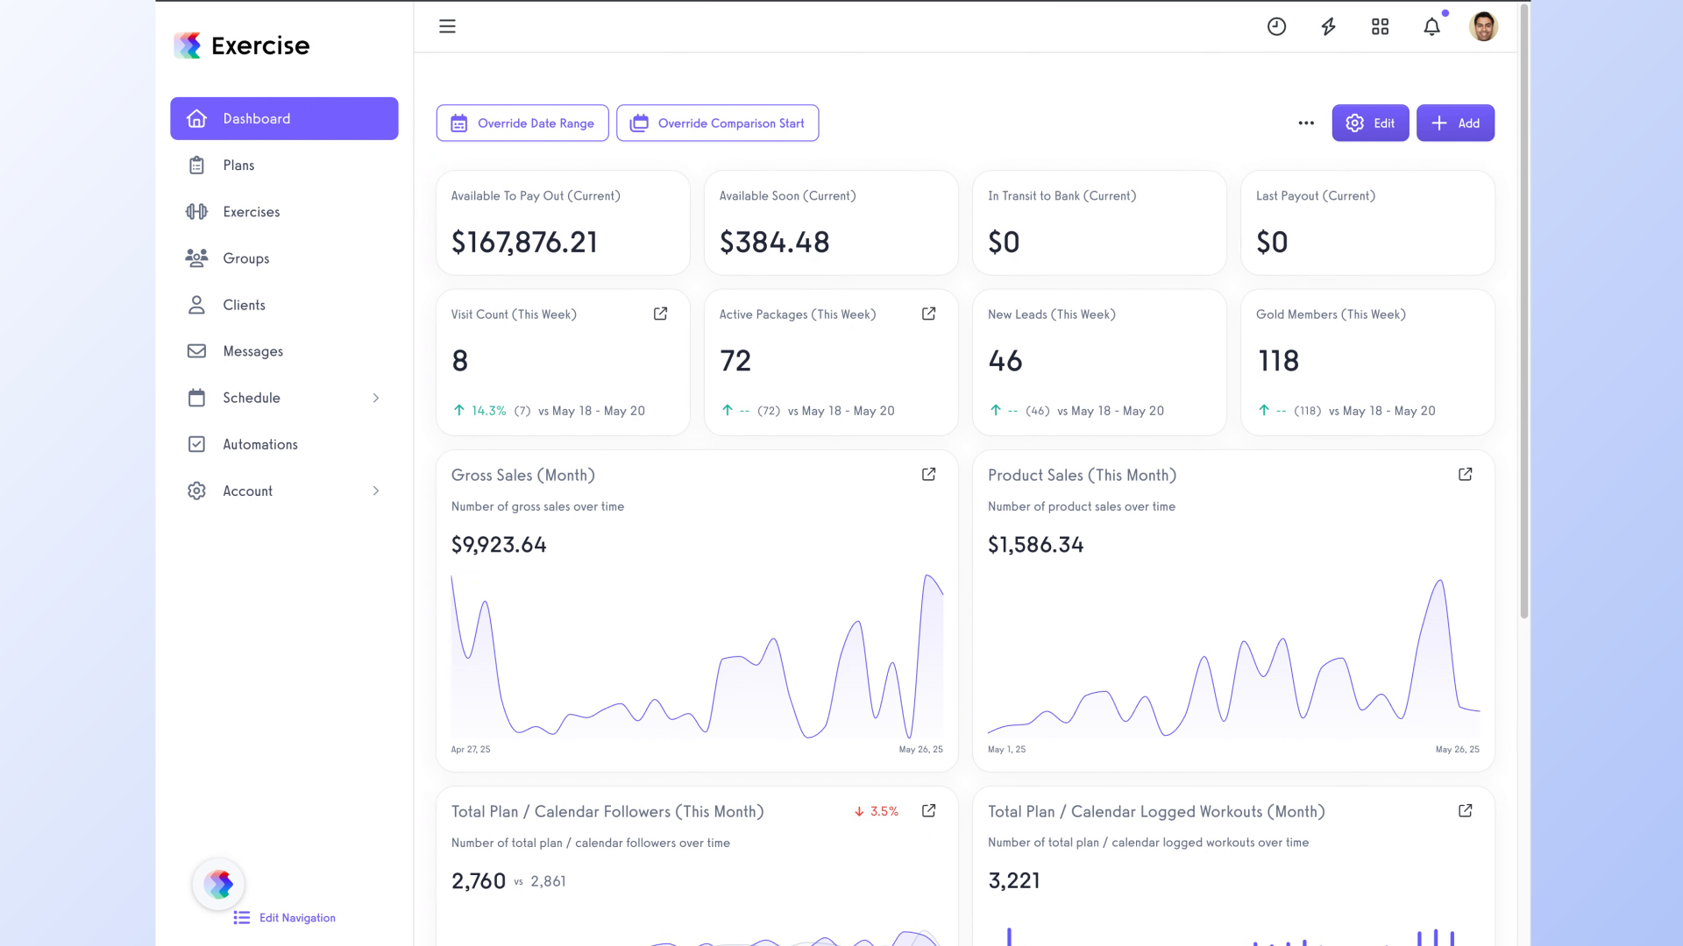Click the floating app logo bubble

pos(218,884)
